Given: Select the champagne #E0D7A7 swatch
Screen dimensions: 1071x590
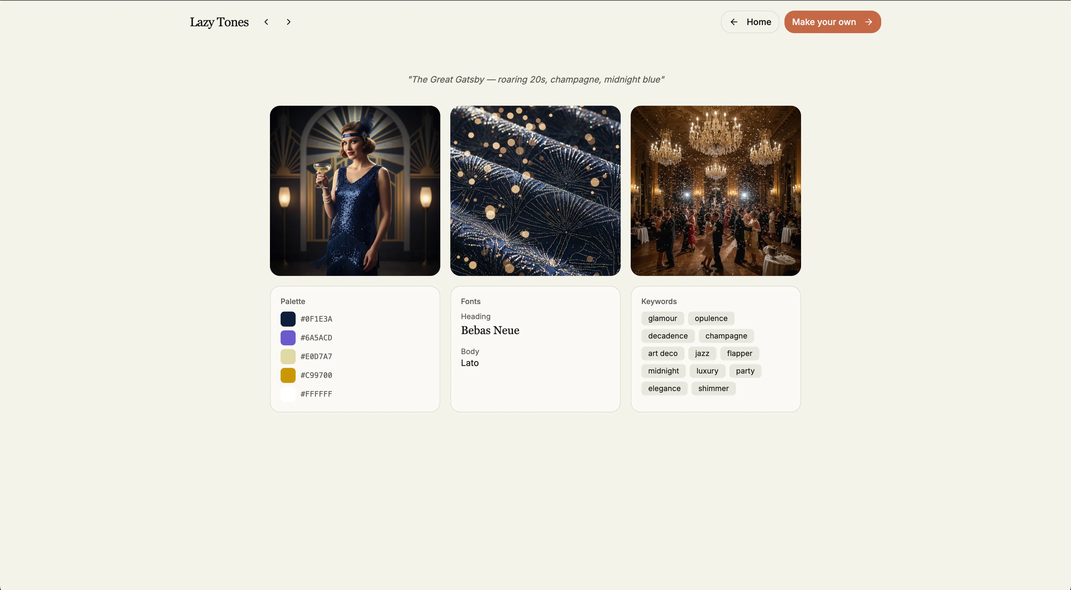Looking at the screenshot, I should (288, 357).
